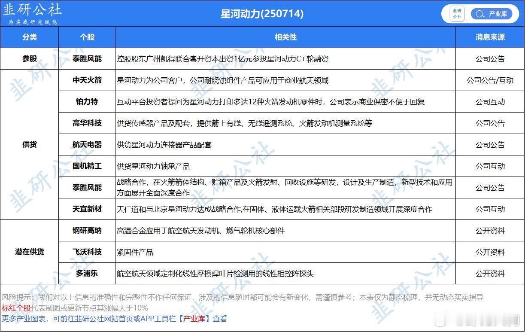
Task: Click the 相关性 column header
Action: [285, 37]
